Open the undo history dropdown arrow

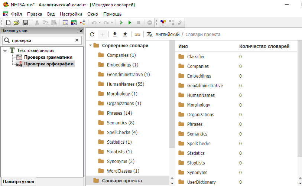pos(100,23)
